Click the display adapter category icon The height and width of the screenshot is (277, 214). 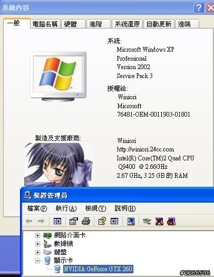[47, 261]
